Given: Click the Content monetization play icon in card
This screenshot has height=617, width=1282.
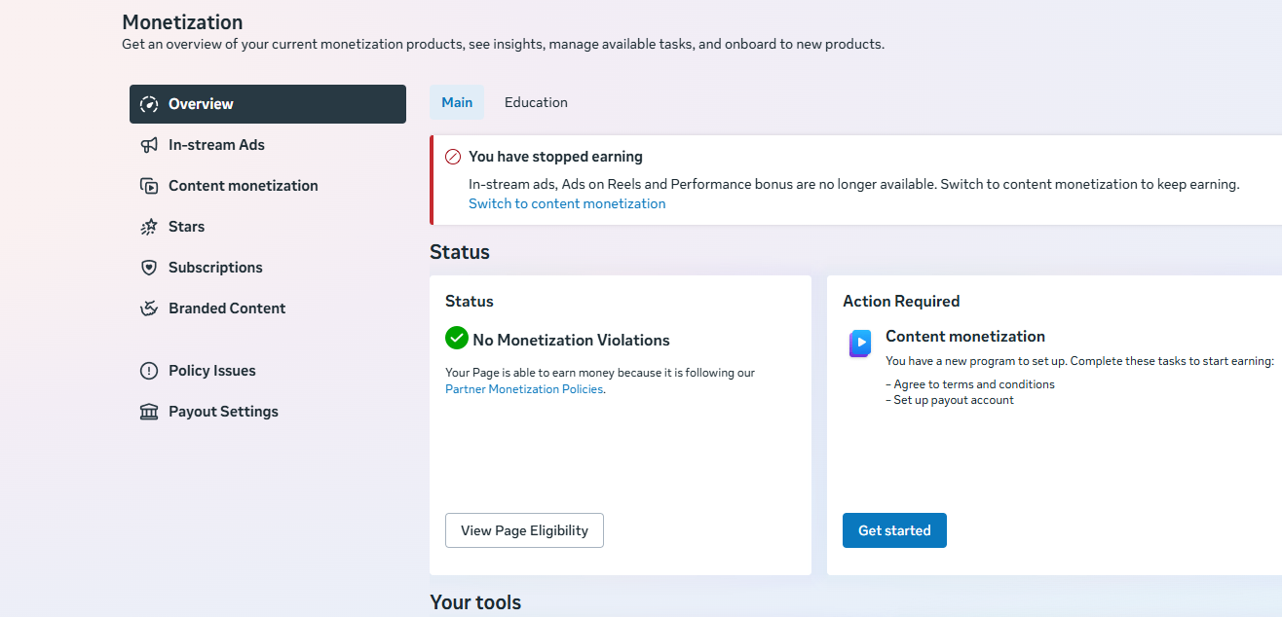Looking at the screenshot, I should 859,344.
